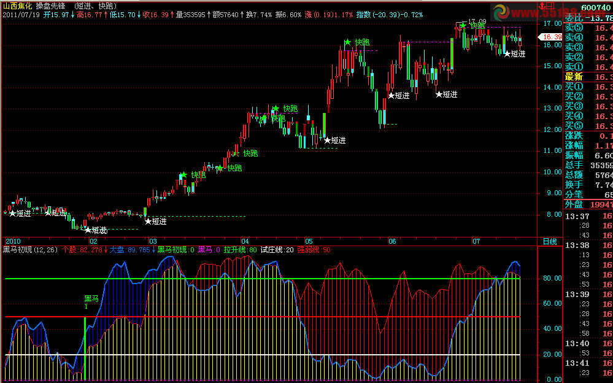Select the 卖① ask price row
The width and height of the screenshot is (613, 383).
point(587,67)
